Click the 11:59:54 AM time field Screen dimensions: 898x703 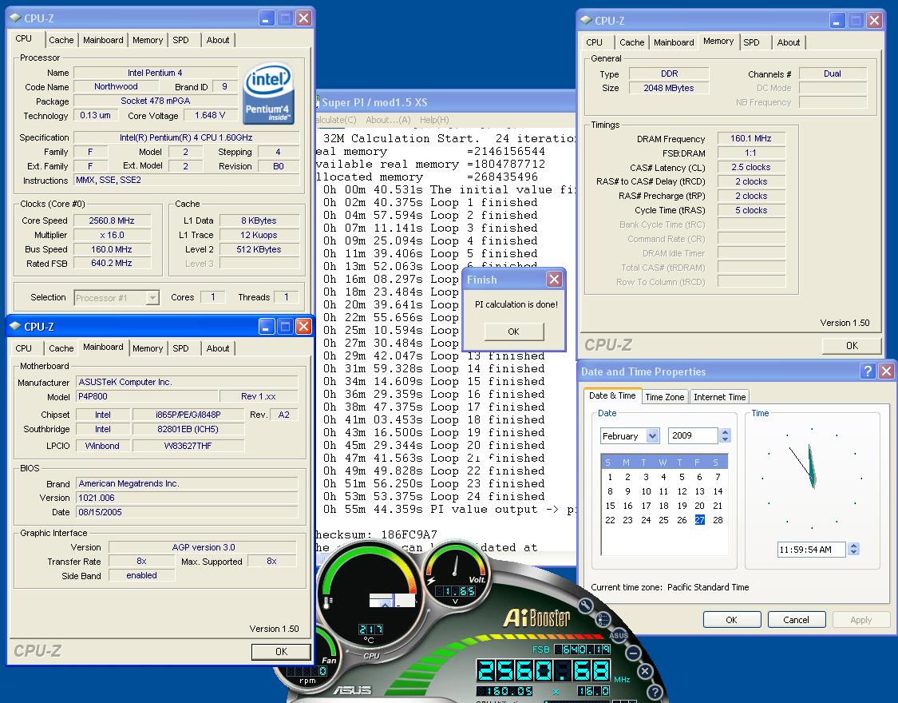[x=811, y=550]
